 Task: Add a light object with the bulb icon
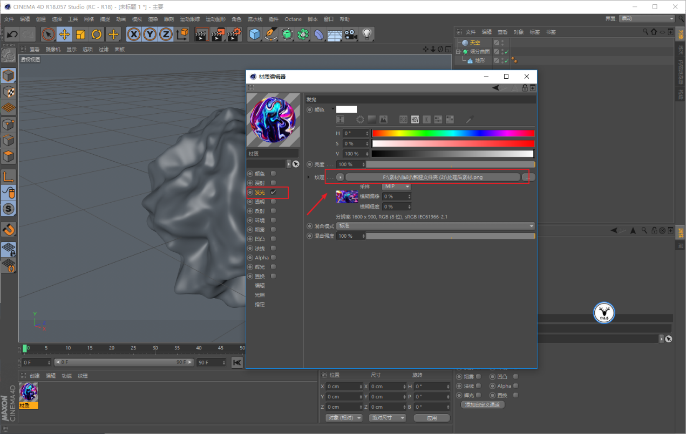point(367,35)
